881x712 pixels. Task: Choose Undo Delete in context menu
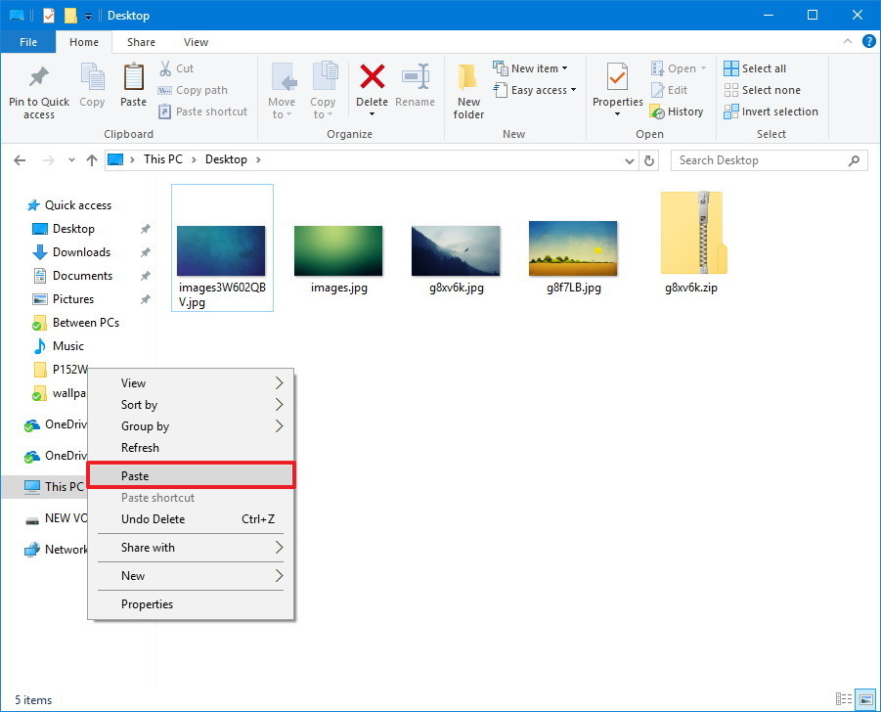[191, 519]
